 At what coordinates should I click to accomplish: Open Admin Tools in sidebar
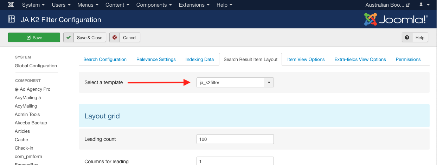point(27,114)
